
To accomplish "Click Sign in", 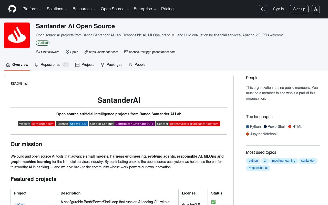I will coord(278,9).
